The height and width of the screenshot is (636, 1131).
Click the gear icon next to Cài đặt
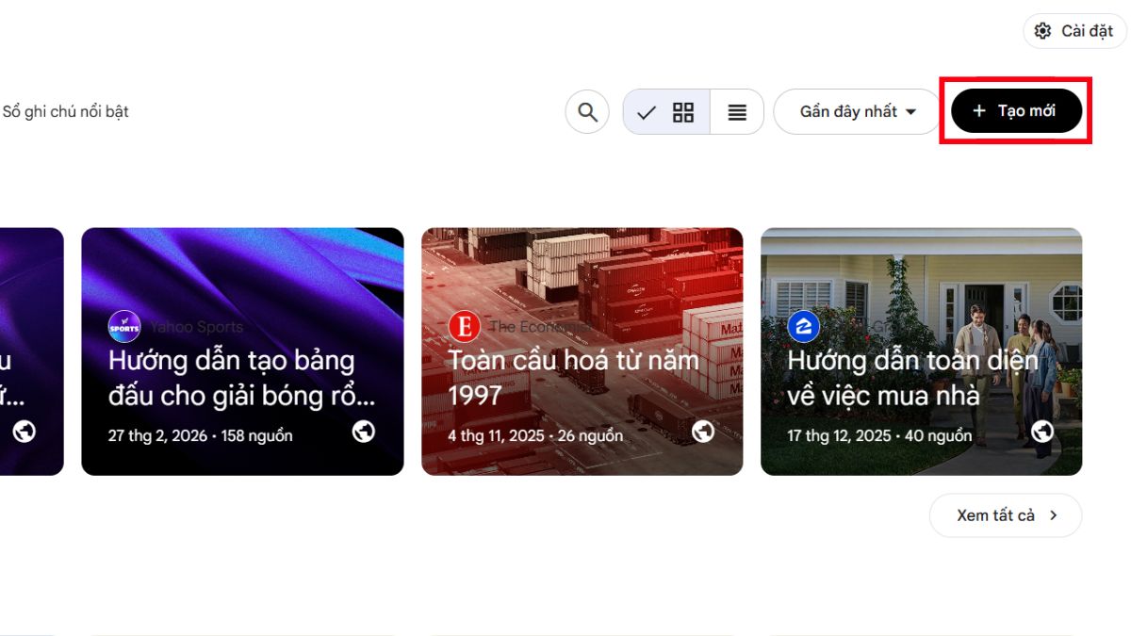point(1043,30)
